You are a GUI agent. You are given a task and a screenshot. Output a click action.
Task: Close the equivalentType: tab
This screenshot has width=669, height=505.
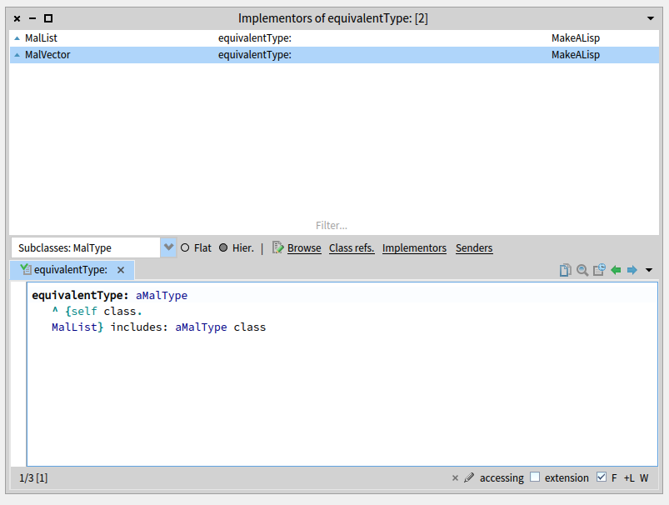click(121, 270)
